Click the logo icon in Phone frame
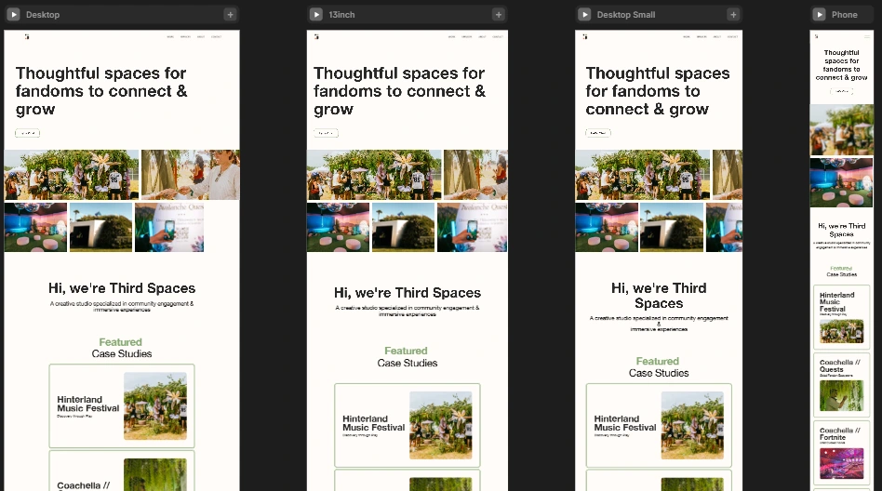The height and width of the screenshot is (491, 882). point(816,36)
